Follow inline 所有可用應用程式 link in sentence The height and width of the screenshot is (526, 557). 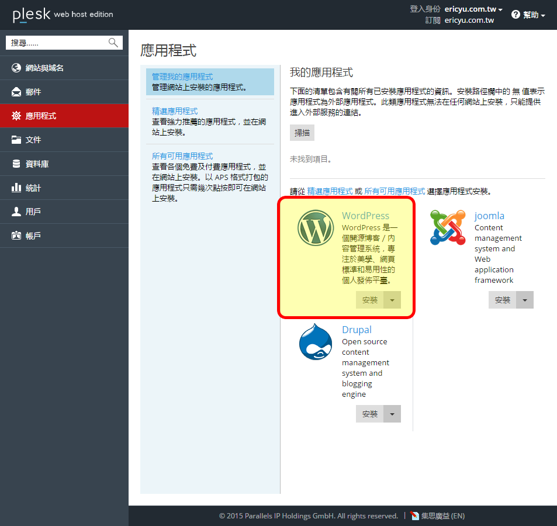pyautogui.click(x=395, y=192)
